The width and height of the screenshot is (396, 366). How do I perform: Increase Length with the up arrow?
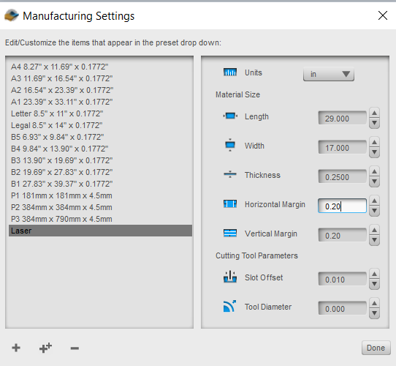(374, 113)
